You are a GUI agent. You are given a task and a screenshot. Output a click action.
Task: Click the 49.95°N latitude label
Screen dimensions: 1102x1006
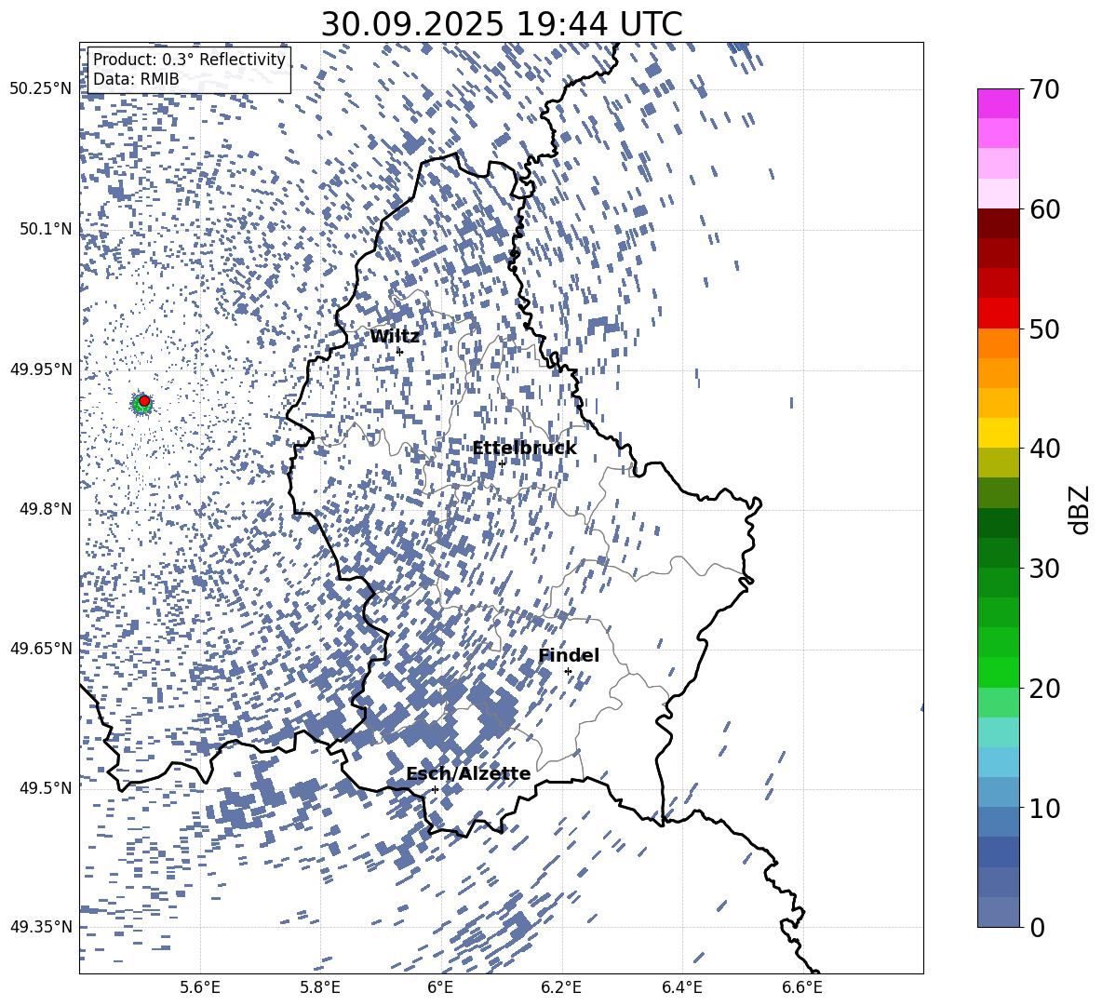[41, 369]
